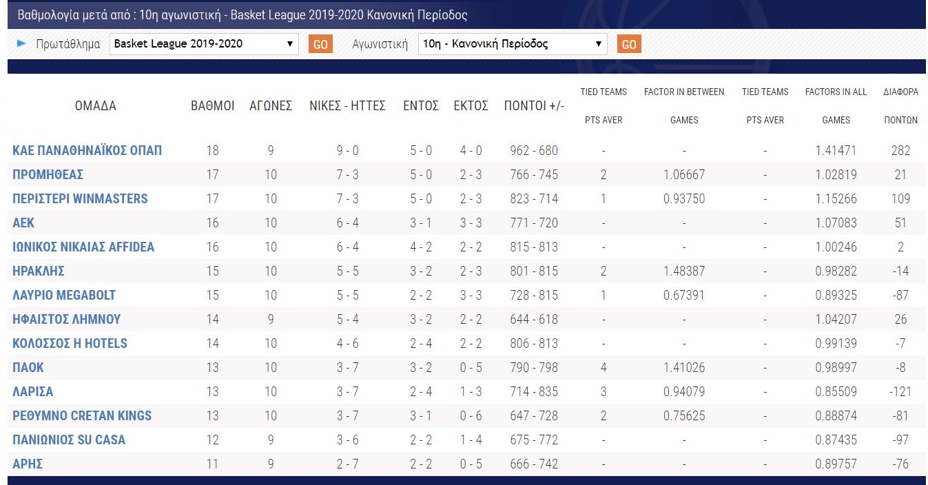Click the ΒΑΘΜΟΙ column header

click(x=212, y=106)
